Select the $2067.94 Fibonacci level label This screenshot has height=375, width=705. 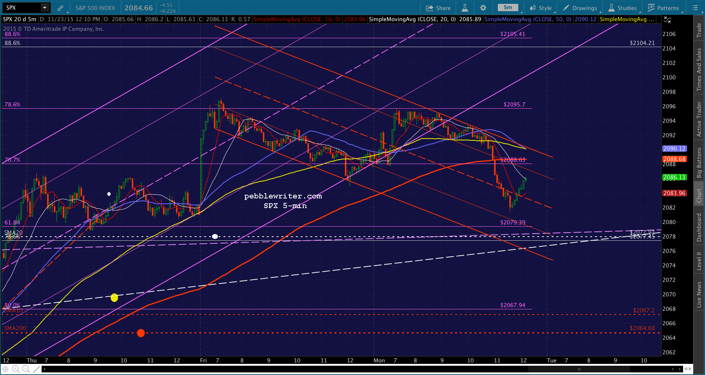(513, 305)
